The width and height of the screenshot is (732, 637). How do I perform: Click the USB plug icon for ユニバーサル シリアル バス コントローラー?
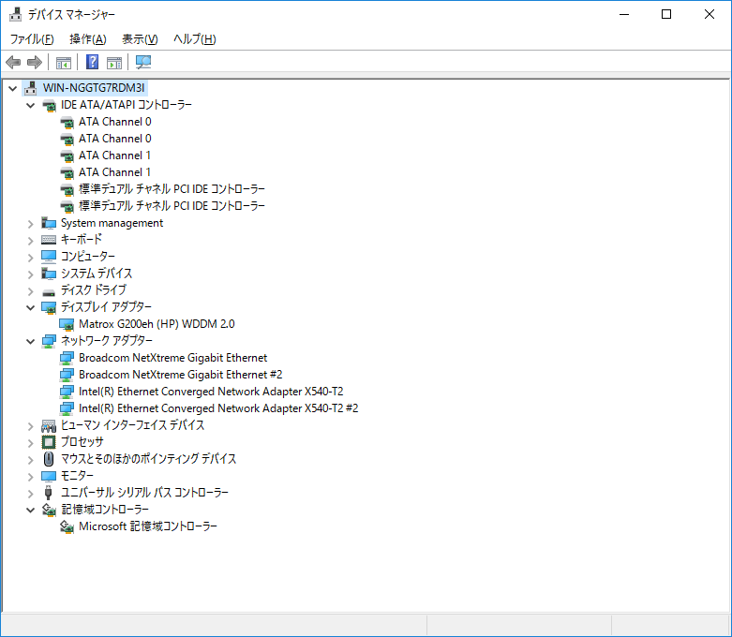coord(48,493)
